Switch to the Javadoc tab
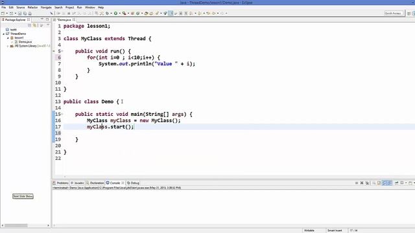This screenshot has width=415, height=233. [x=77, y=183]
